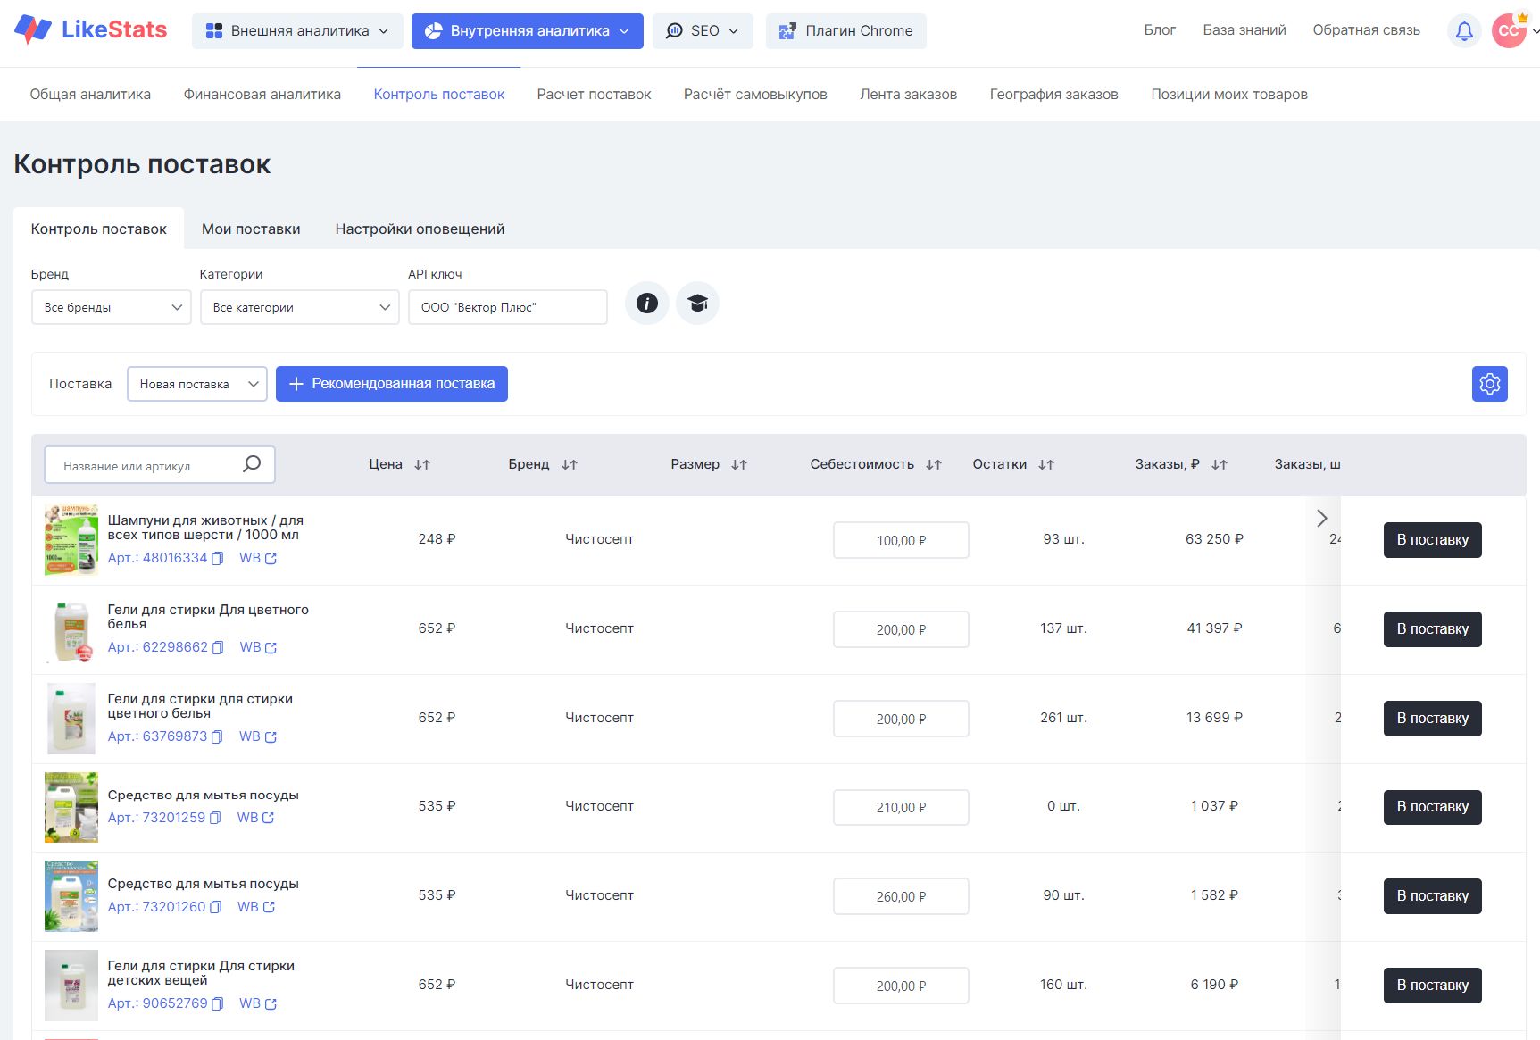Sort table by Остатки column
Screen dimensions: 1540x1040
click(1046, 465)
